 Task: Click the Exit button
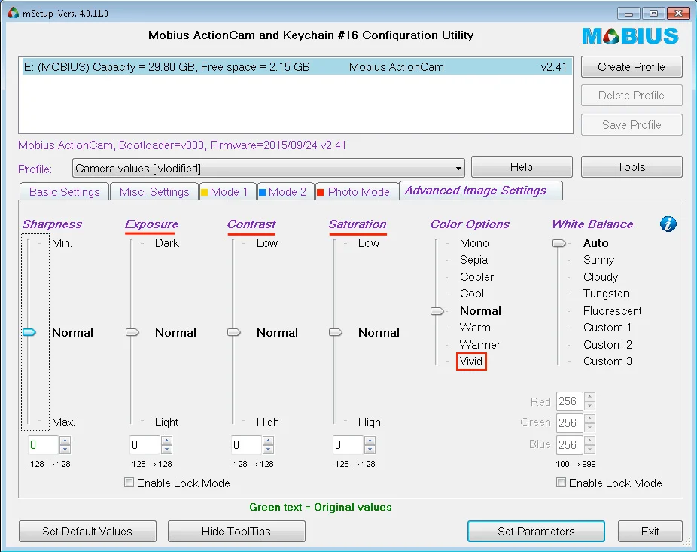click(650, 532)
